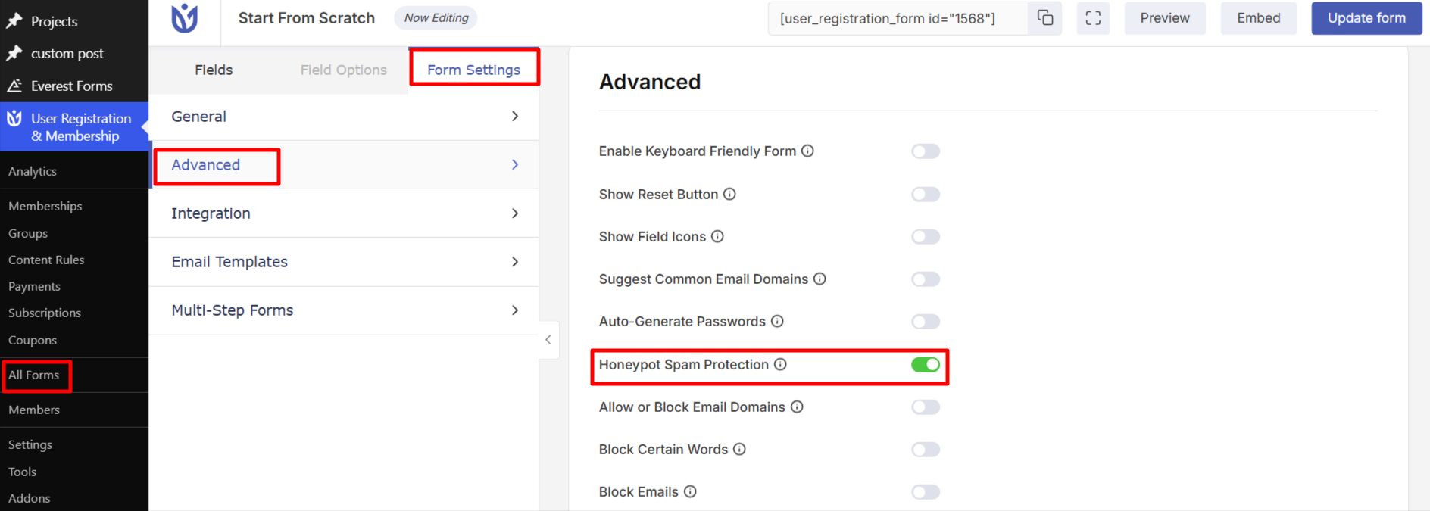Click the User Registration & Membership sidebar icon
The width and height of the screenshot is (1430, 511).
point(14,118)
